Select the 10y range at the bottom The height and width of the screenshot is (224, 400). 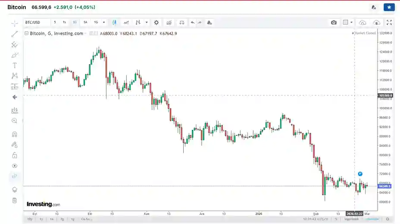30,219
